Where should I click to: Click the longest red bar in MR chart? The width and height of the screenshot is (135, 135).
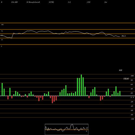(52, 99)
